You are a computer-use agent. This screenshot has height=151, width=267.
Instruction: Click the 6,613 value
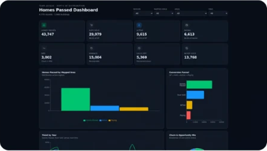click(x=189, y=34)
